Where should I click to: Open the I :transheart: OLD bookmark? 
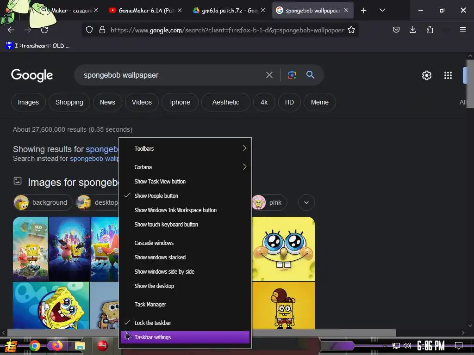pyautogui.click(x=37, y=46)
